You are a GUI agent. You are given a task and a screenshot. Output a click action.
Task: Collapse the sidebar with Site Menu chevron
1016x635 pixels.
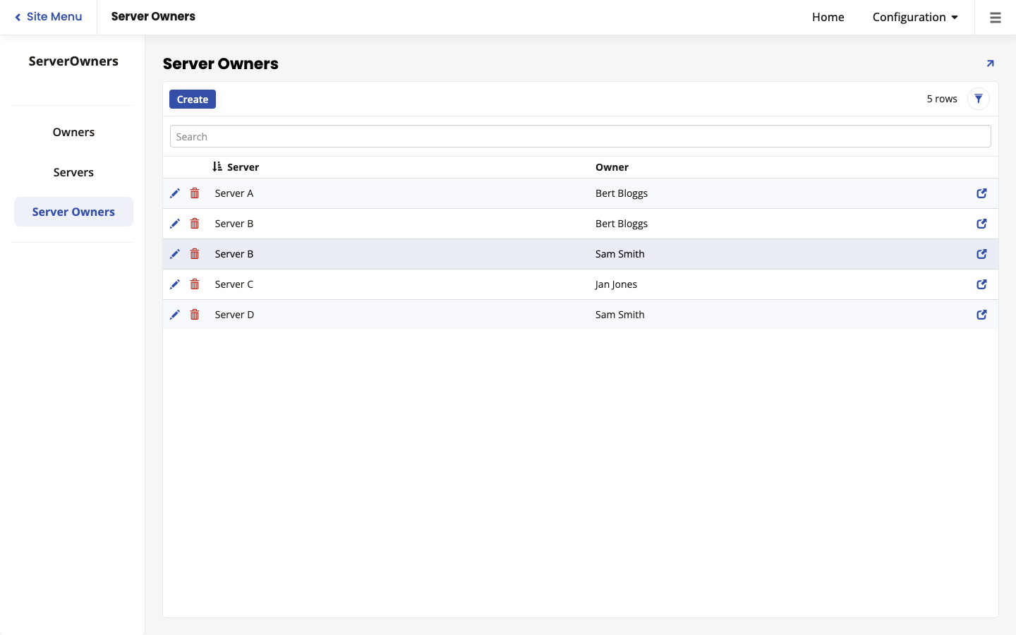point(48,16)
